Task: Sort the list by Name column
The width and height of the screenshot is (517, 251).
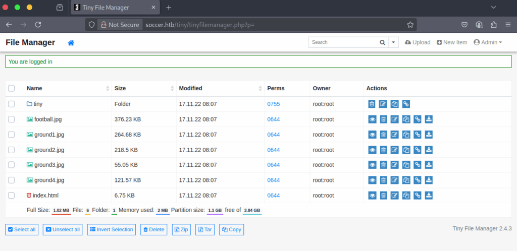Action: click(68, 88)
